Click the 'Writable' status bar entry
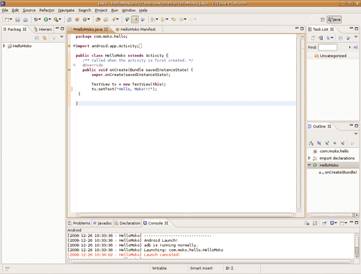361x274 pixels. (159, 268)
